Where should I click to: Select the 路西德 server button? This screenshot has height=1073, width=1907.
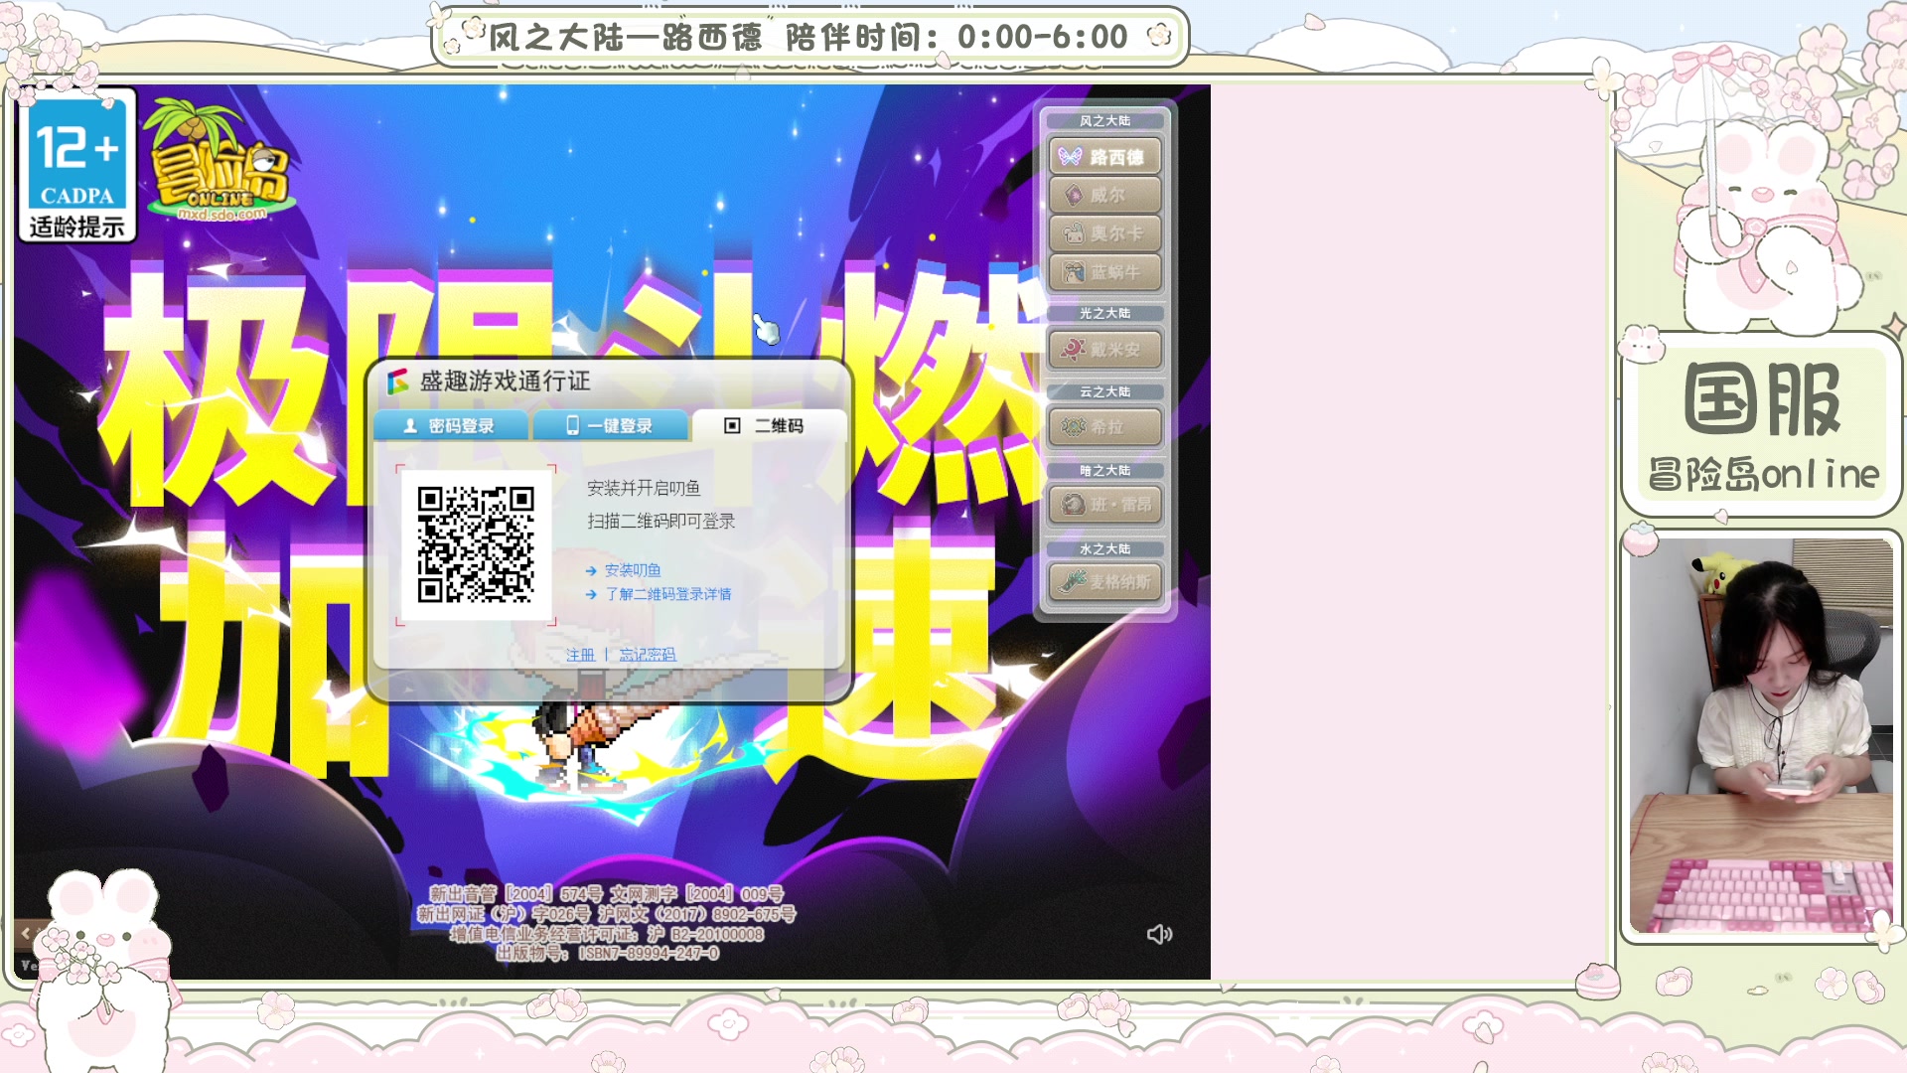click(1104, 157)
